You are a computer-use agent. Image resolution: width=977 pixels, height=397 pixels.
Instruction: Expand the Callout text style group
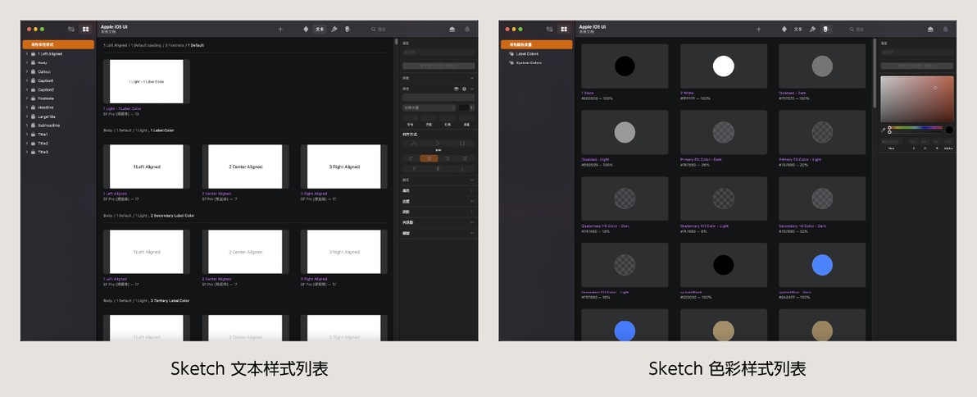pyautogui.click(x=27, y=71)
